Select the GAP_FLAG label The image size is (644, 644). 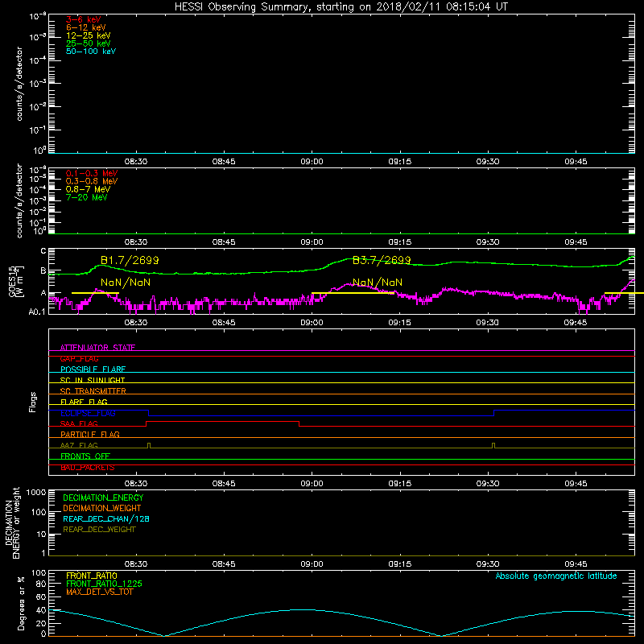tap(79, 358)
